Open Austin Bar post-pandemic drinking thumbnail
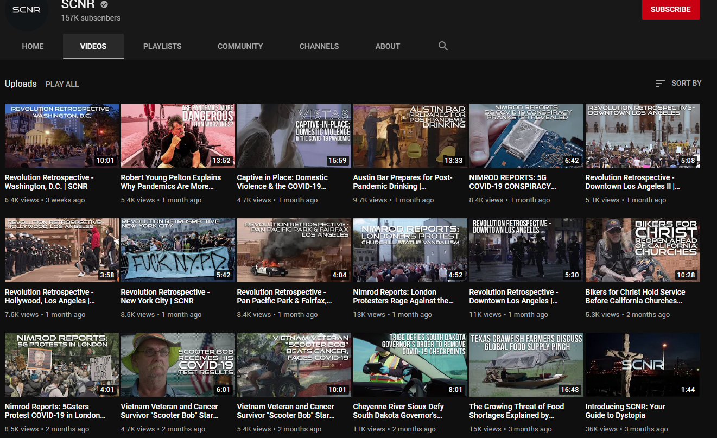The image size is (717, 438). pos(410,136)
